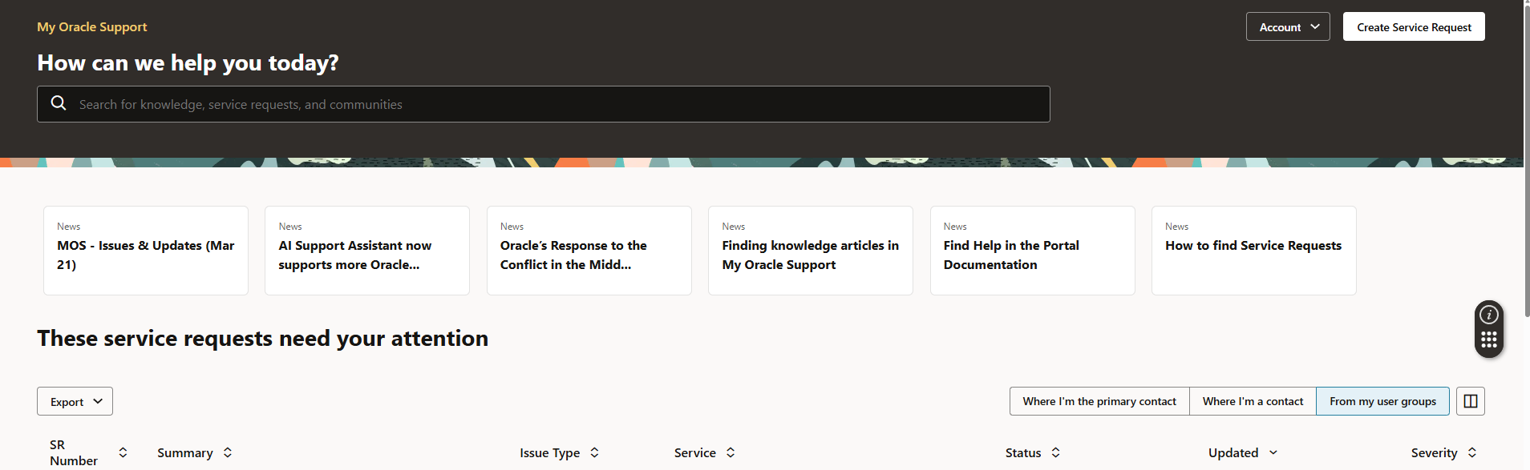Sort by Service column arrows
Viewport: 1530px width, 470px height.
pyautogui.click(x=731, y=452)
